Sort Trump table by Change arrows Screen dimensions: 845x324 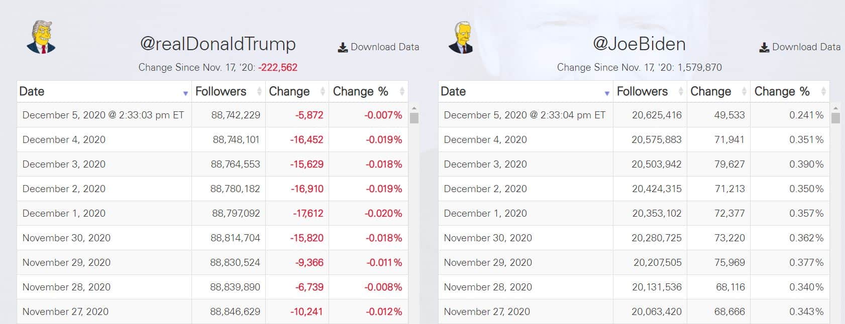pyautogui.click(x=323, y=91)
